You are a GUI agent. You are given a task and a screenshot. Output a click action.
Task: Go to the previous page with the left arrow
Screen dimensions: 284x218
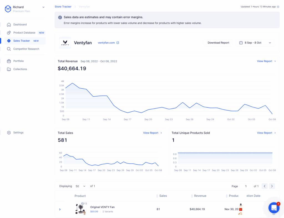click(265, 186)
